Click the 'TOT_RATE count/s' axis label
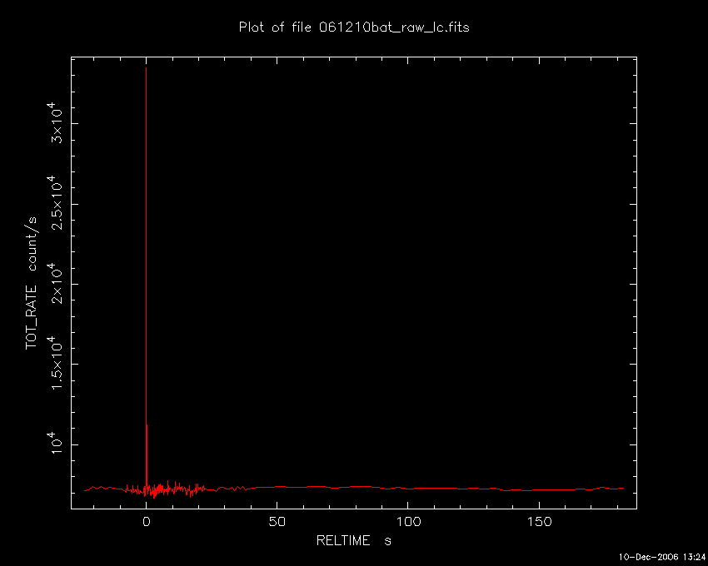This screenshot has height=566, width=708. [x=31, y=284]
